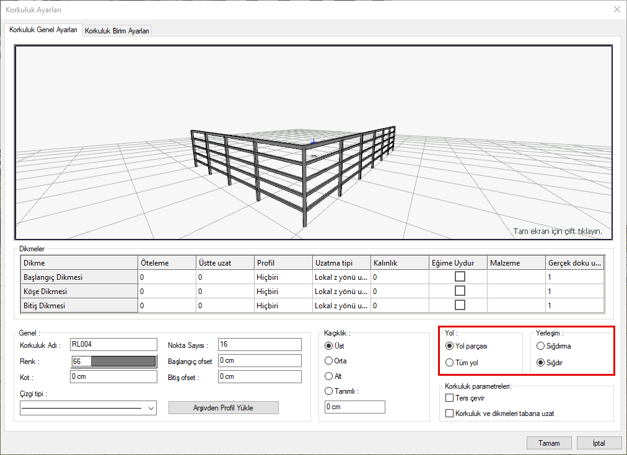627x455 pixels.
Task: Enable the Ters çevir checkbox
Action: coord(450,398)
